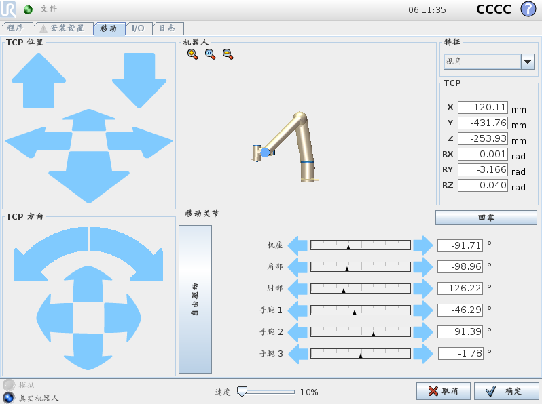
Task: Click the 回零 home button
Action: point(486,218)
